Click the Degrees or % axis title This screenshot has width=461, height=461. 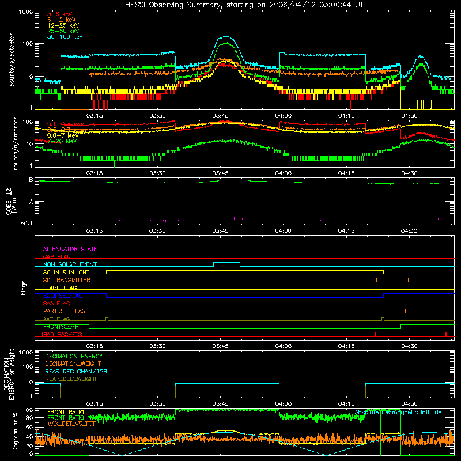click(x=15, y=432)
